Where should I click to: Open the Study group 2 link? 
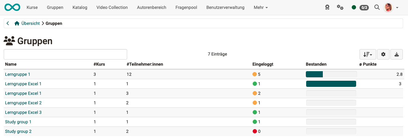coord(18,131)
